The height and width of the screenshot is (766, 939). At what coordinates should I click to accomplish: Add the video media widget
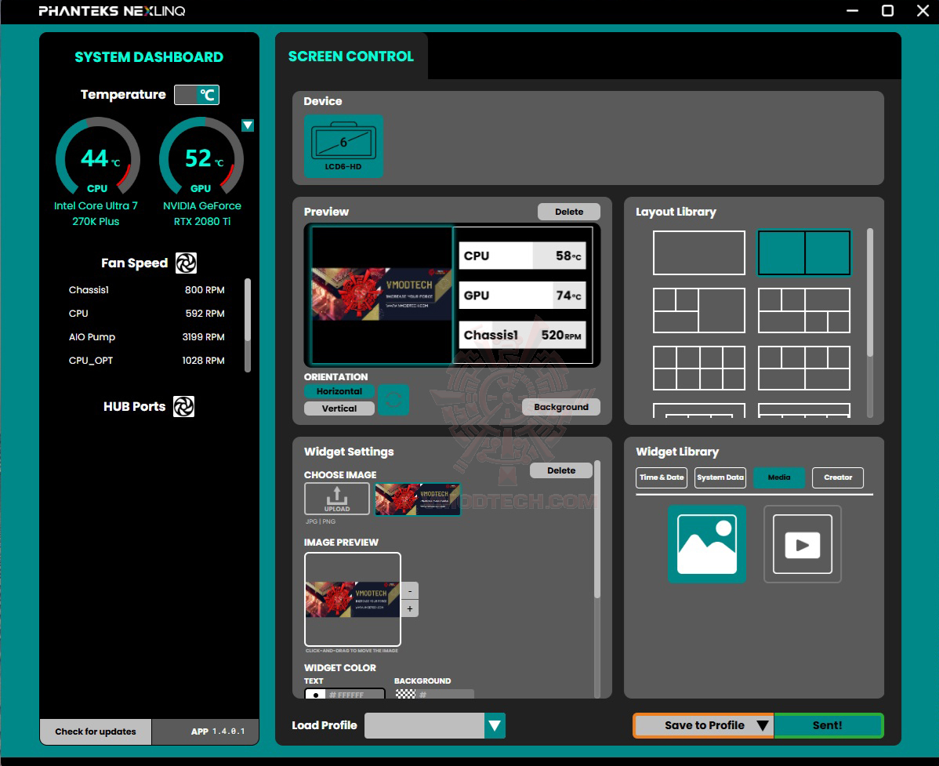click(803, 544)
